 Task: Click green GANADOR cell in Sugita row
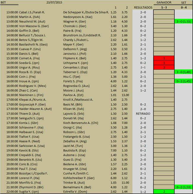[164, 192]
